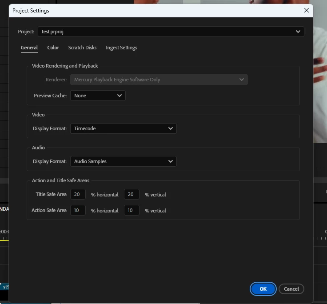Click the 'Renderer:' label
Image resolution: width=327 pixels, height=304 pixels.
tap(56, 80)
